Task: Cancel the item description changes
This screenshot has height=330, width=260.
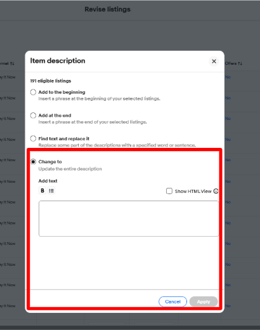Action: click(x=172, y=301)
